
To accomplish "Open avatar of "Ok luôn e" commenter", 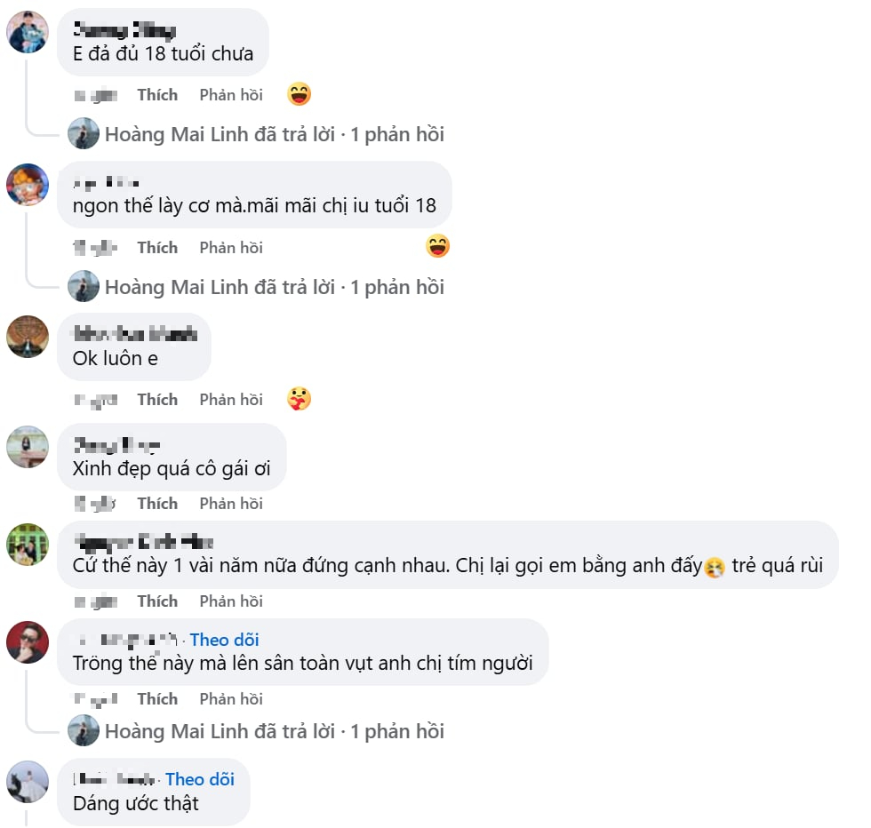I will click(28, 337).
